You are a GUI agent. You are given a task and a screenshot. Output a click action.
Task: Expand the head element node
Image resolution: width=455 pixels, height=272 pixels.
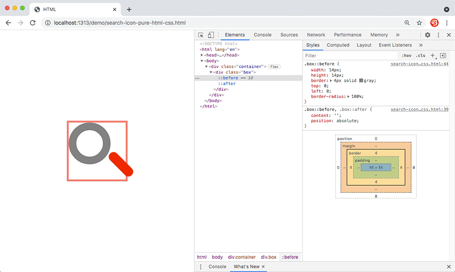point(202,55)
